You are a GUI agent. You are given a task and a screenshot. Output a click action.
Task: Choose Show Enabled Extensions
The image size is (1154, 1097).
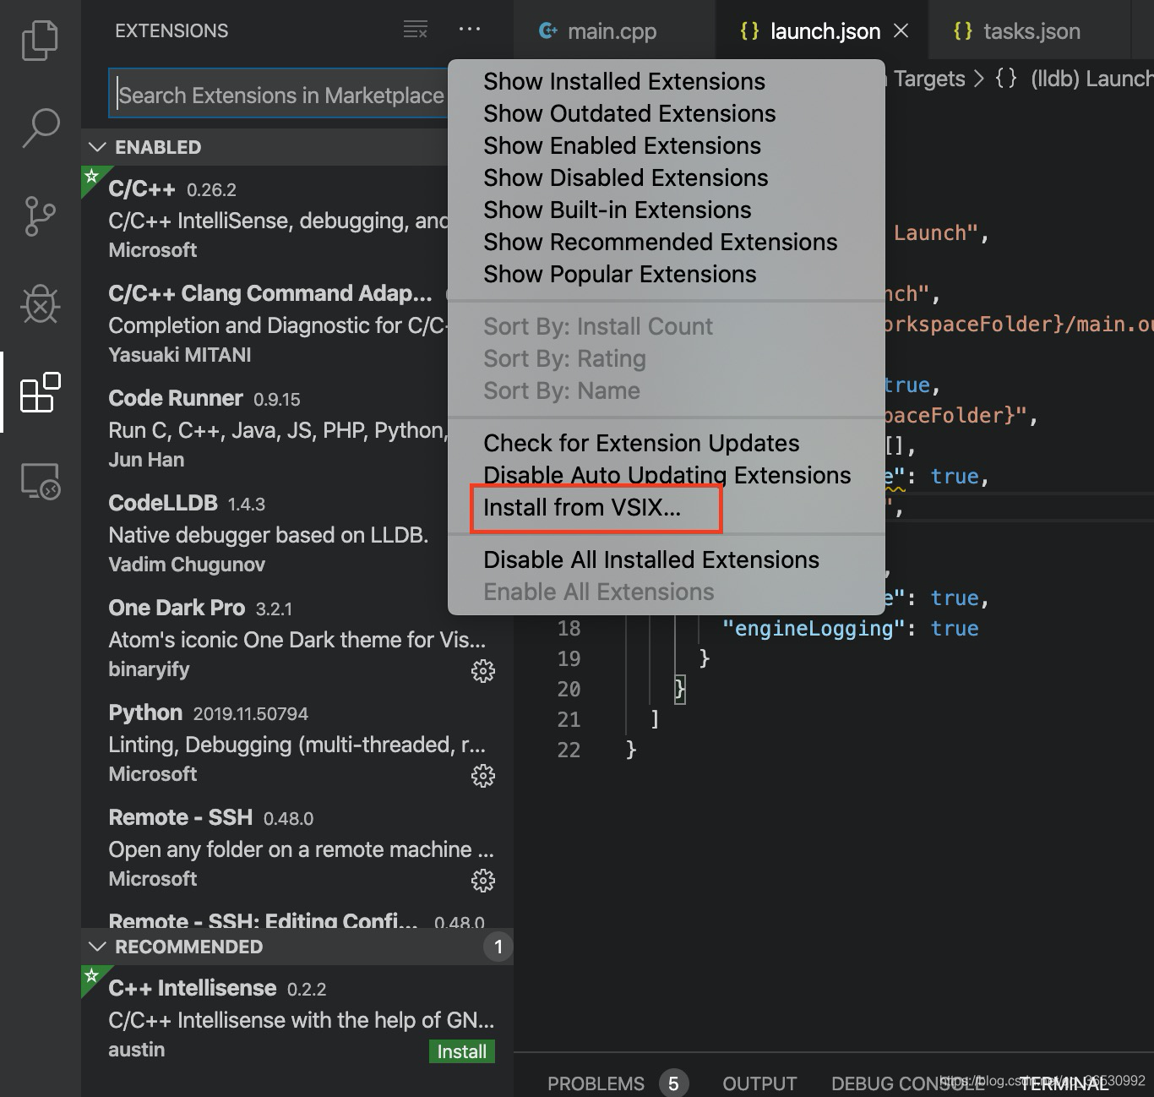coord(622,145)
